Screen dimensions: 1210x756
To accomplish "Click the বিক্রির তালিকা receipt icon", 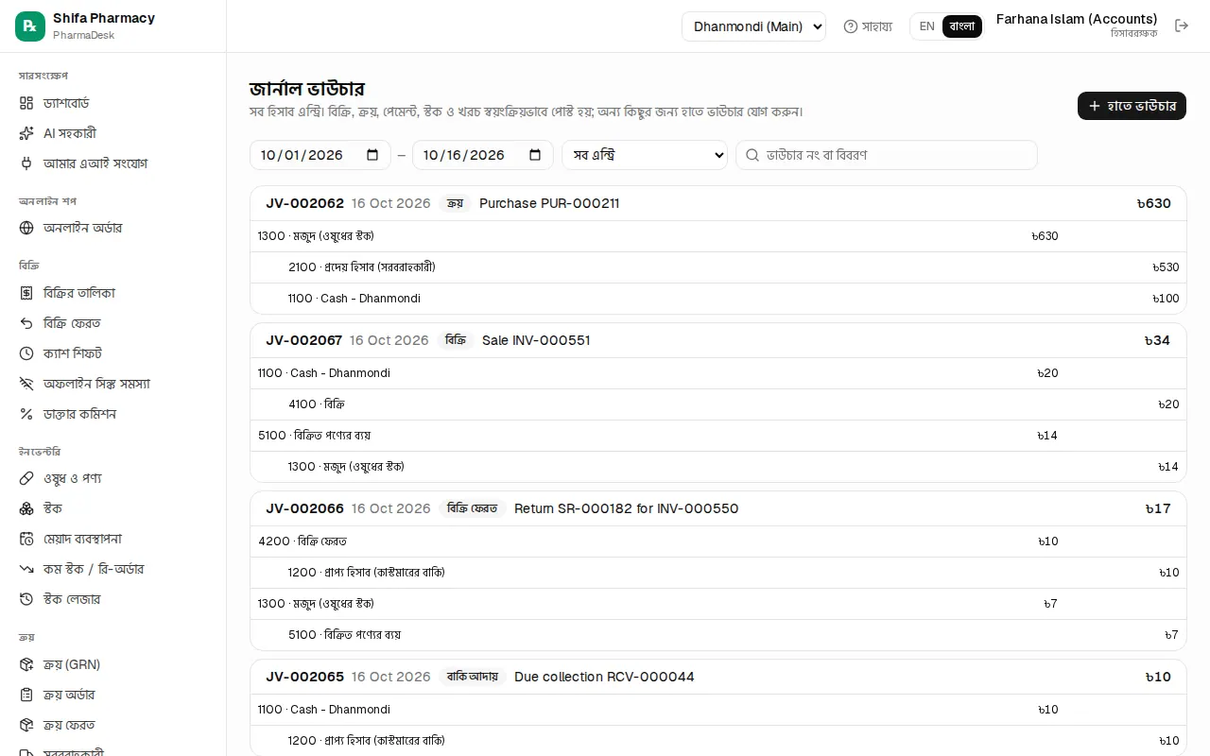I will [x=26, y=293].
